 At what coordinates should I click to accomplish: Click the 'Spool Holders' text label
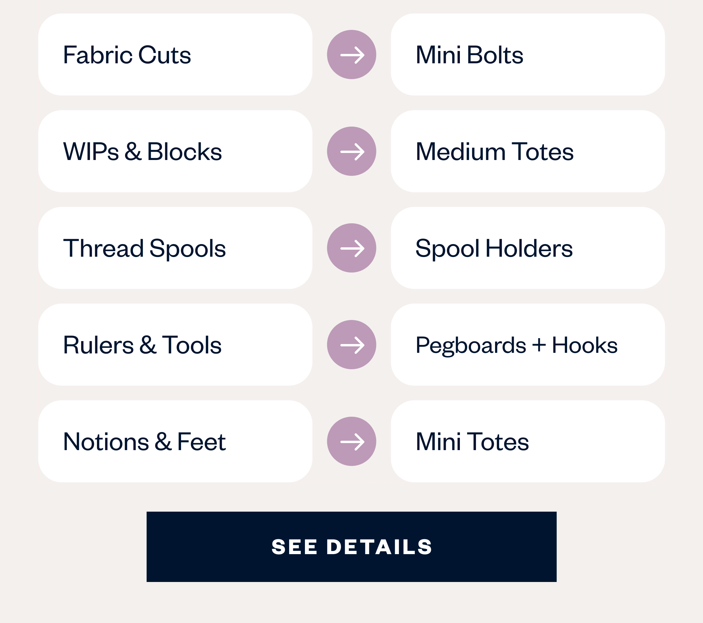[494, 248]
